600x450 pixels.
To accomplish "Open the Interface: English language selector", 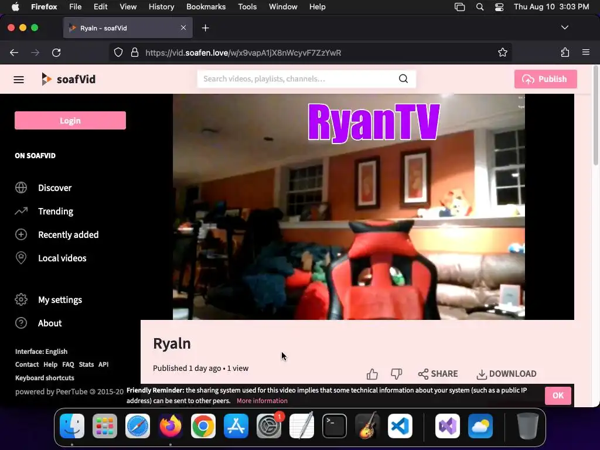I will point(42,352).
